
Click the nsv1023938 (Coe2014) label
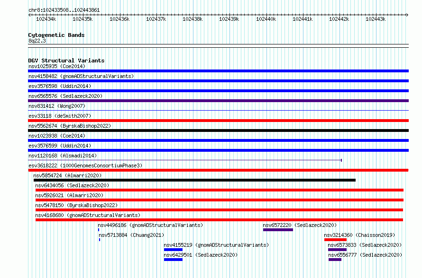pyautogui.click(x=57, y=136)
